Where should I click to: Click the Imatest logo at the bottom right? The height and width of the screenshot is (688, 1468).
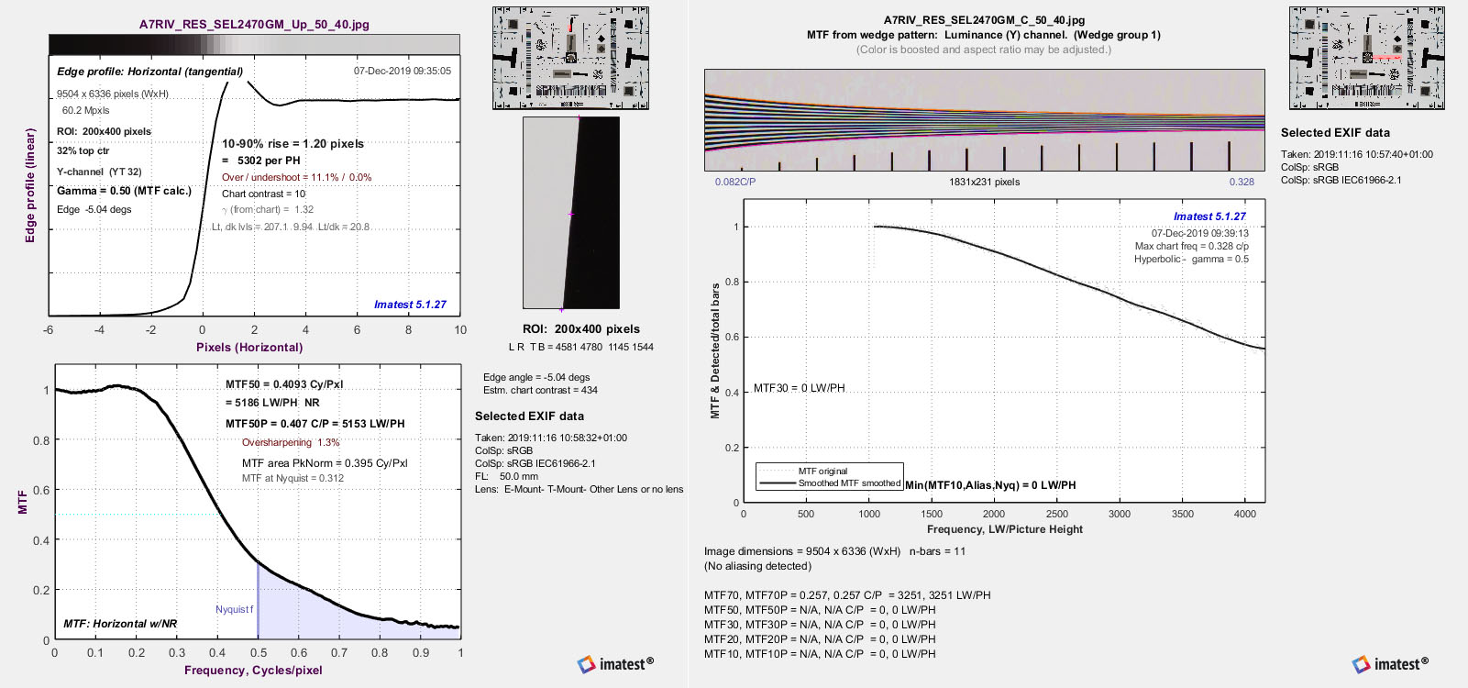[1390, 664]
